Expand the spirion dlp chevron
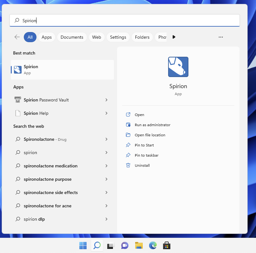The height and width of the screenshot is (253, 256). tap(107, 219)
